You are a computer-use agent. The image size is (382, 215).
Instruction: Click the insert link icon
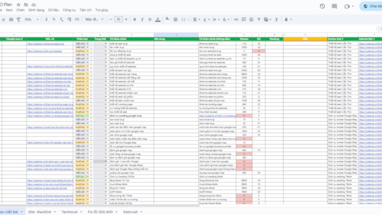coord(236,19)
